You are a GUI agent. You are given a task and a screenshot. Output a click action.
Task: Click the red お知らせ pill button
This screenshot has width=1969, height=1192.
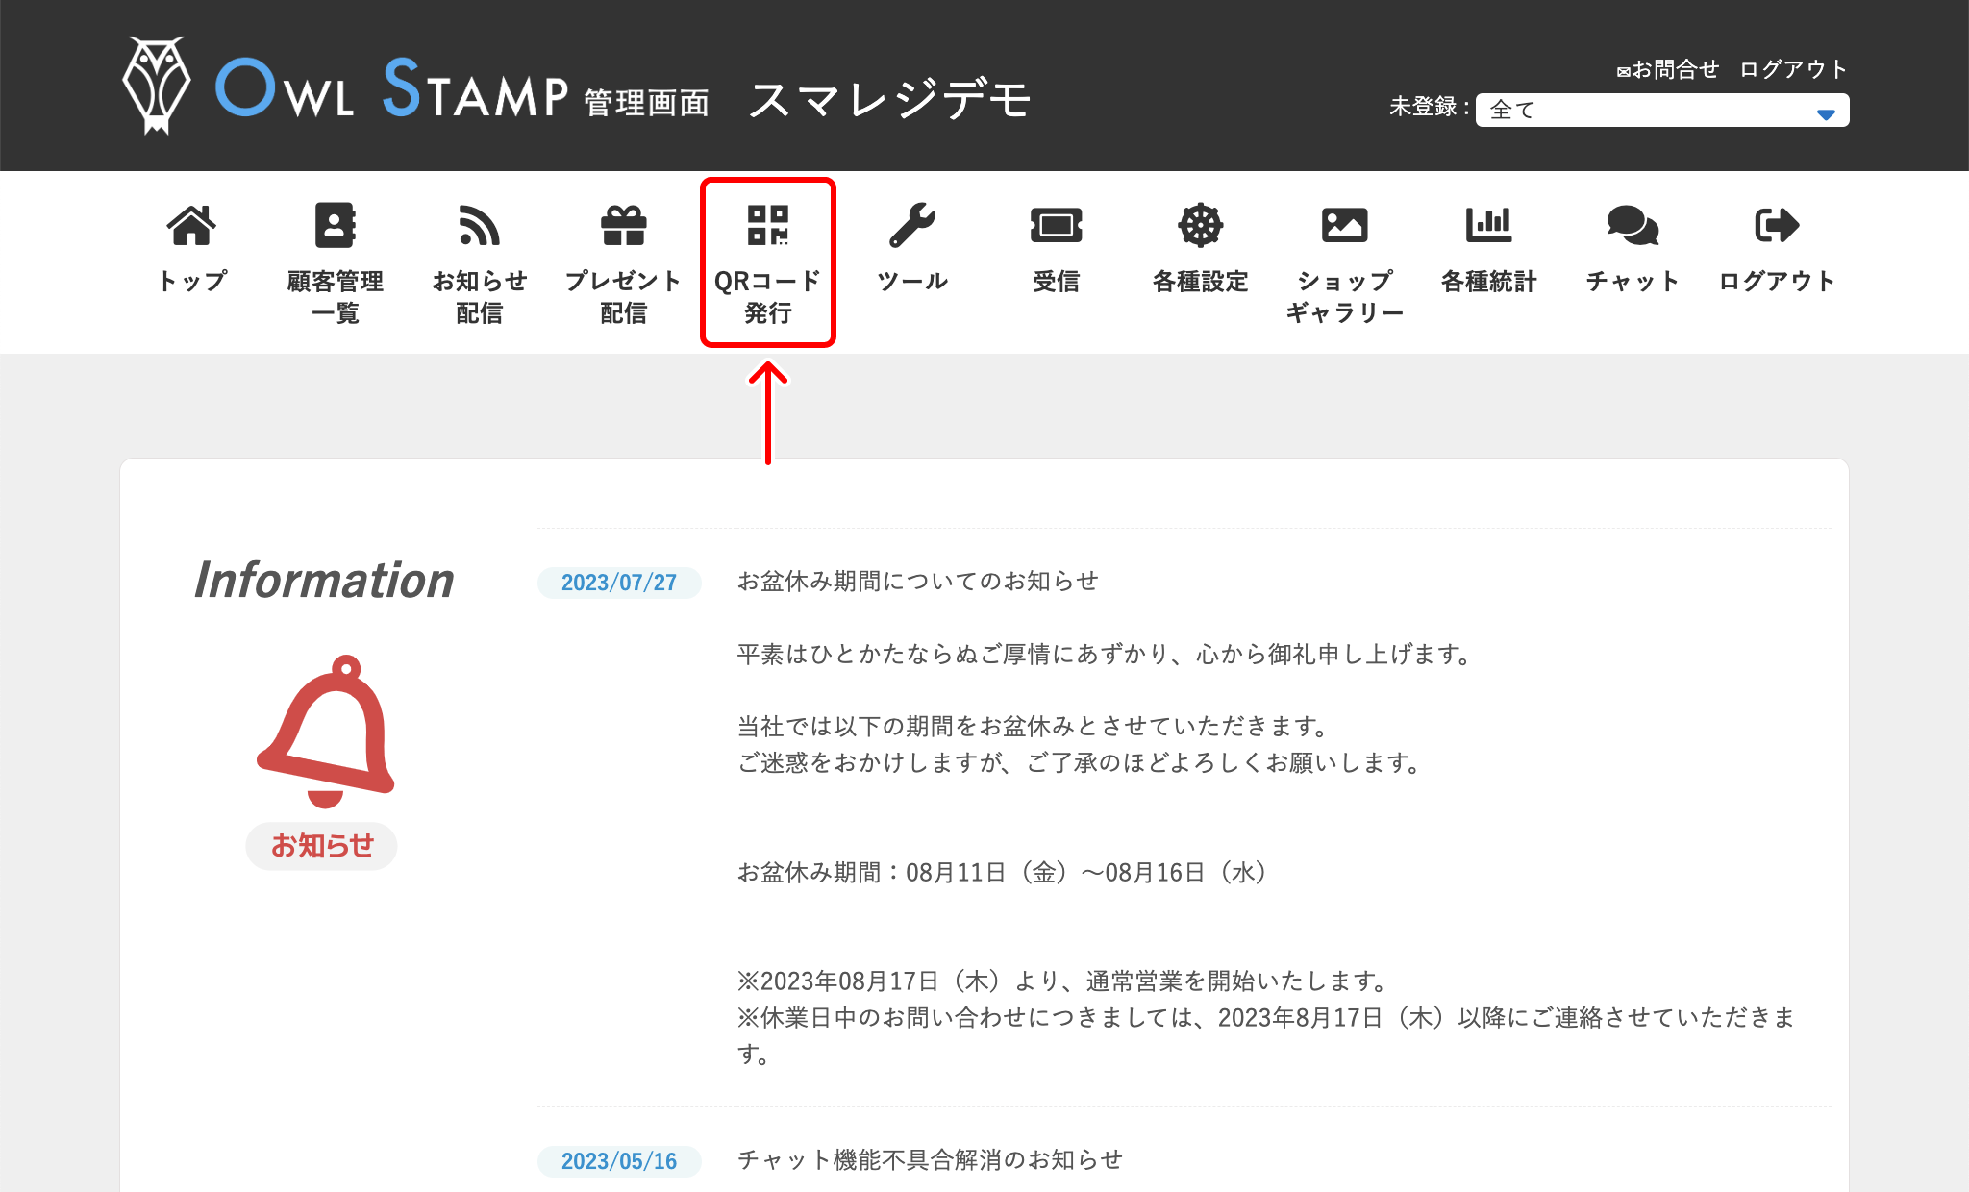coord(321,846)
